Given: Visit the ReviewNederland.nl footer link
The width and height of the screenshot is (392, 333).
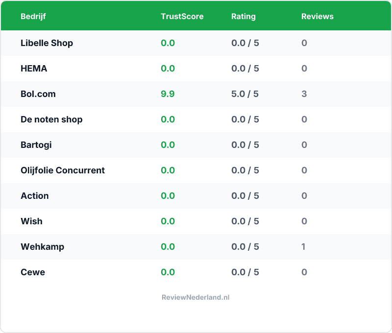Looking at the screenshot, I should [x=196, y=297].
